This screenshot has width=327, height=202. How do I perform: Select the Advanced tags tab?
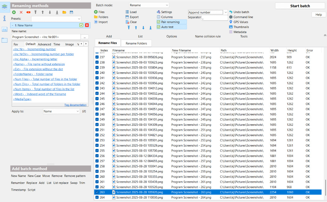[44, 44]
